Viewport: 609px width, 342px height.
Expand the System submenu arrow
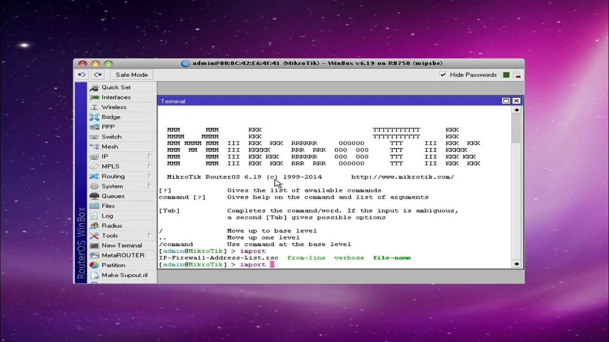pos(149,186)
